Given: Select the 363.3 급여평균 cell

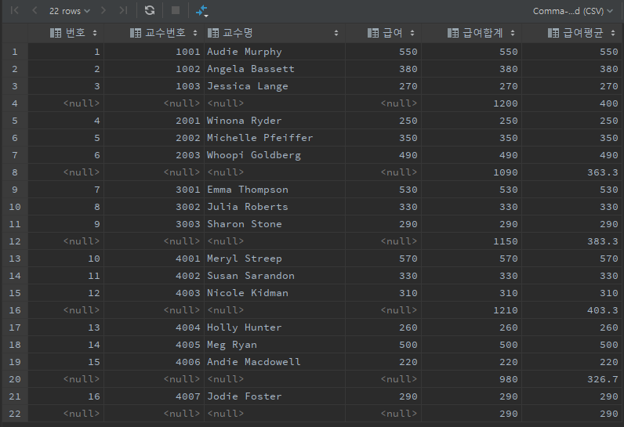Looking at the screenshot, I should pyautogui.click(x=571, y=172).
